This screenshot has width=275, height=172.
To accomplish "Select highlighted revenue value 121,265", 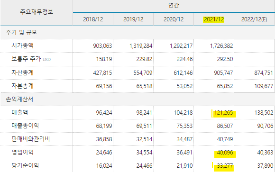I will (224, 113).
